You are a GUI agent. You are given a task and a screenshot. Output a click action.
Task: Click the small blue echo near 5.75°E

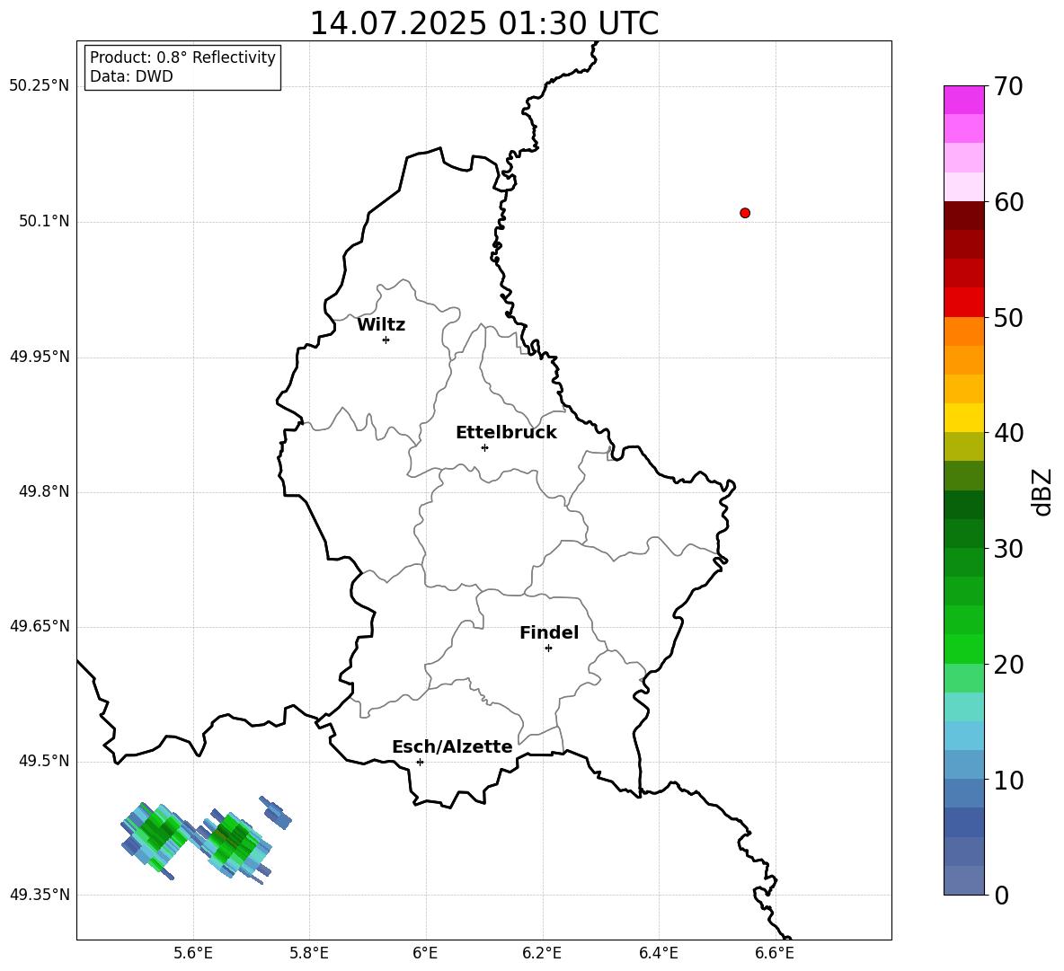point(276,812)
